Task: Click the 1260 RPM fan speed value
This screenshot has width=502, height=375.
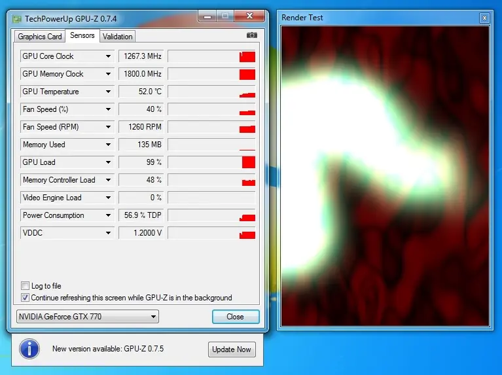Action: tap(141, 127)
